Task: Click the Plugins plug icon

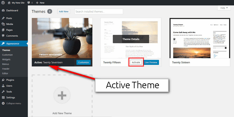Action: pyautogui.click(x=3, y=80)
